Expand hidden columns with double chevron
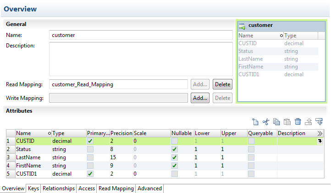Screen dimensions: 331x193 320,133
